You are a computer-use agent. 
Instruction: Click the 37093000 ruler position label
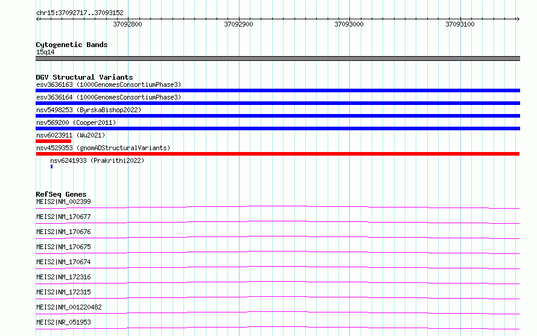tap(349, 24)
